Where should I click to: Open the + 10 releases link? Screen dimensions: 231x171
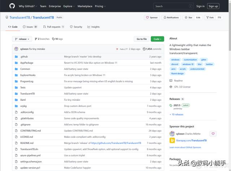(x=176, y=114)
